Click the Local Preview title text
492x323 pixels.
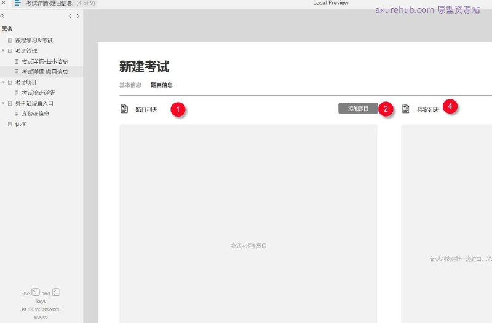pyautogui.click(x=331, y=3)
